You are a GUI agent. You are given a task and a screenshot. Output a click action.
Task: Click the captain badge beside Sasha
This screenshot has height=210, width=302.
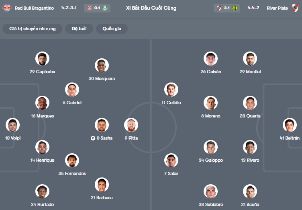tap(93, 138)
